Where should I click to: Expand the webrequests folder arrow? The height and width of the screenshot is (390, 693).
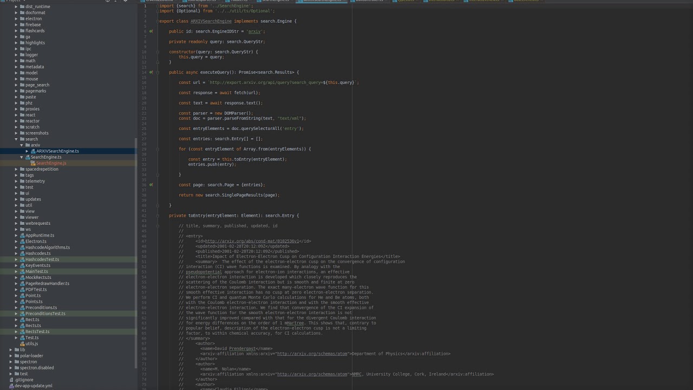16,223
